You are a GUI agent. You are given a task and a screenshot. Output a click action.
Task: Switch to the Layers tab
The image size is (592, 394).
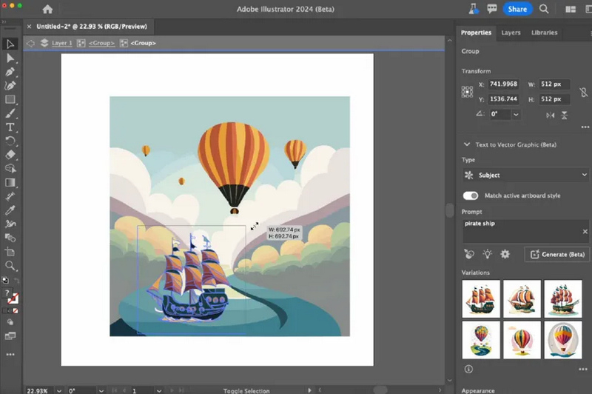(511, 33)
